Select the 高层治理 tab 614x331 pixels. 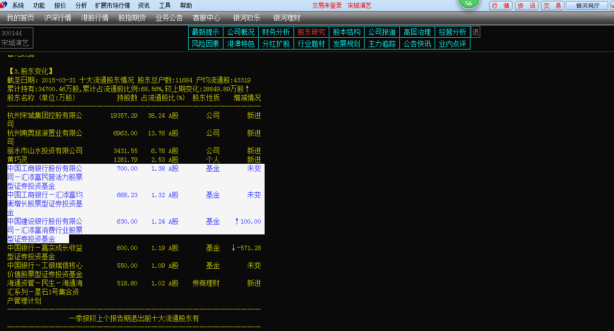tap(418, 32)
